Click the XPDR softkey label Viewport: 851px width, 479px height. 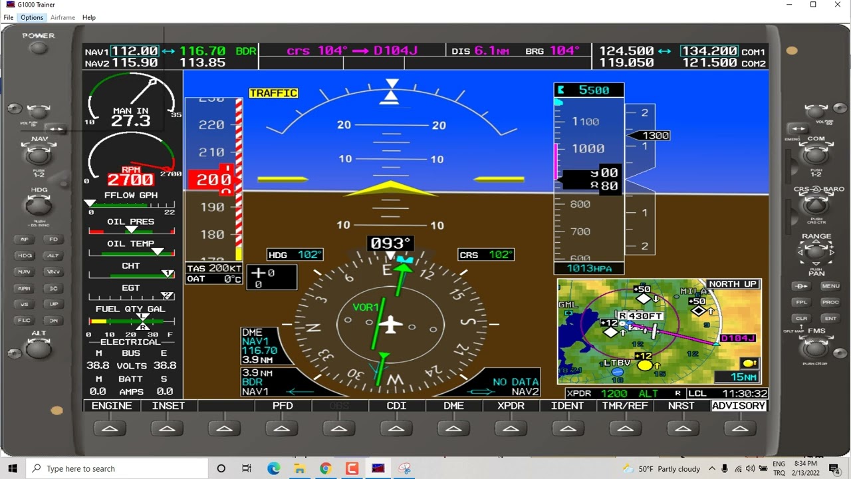click(x=511, y=406)
